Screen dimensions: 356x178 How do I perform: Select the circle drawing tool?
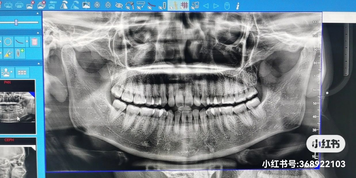point(8,42)
